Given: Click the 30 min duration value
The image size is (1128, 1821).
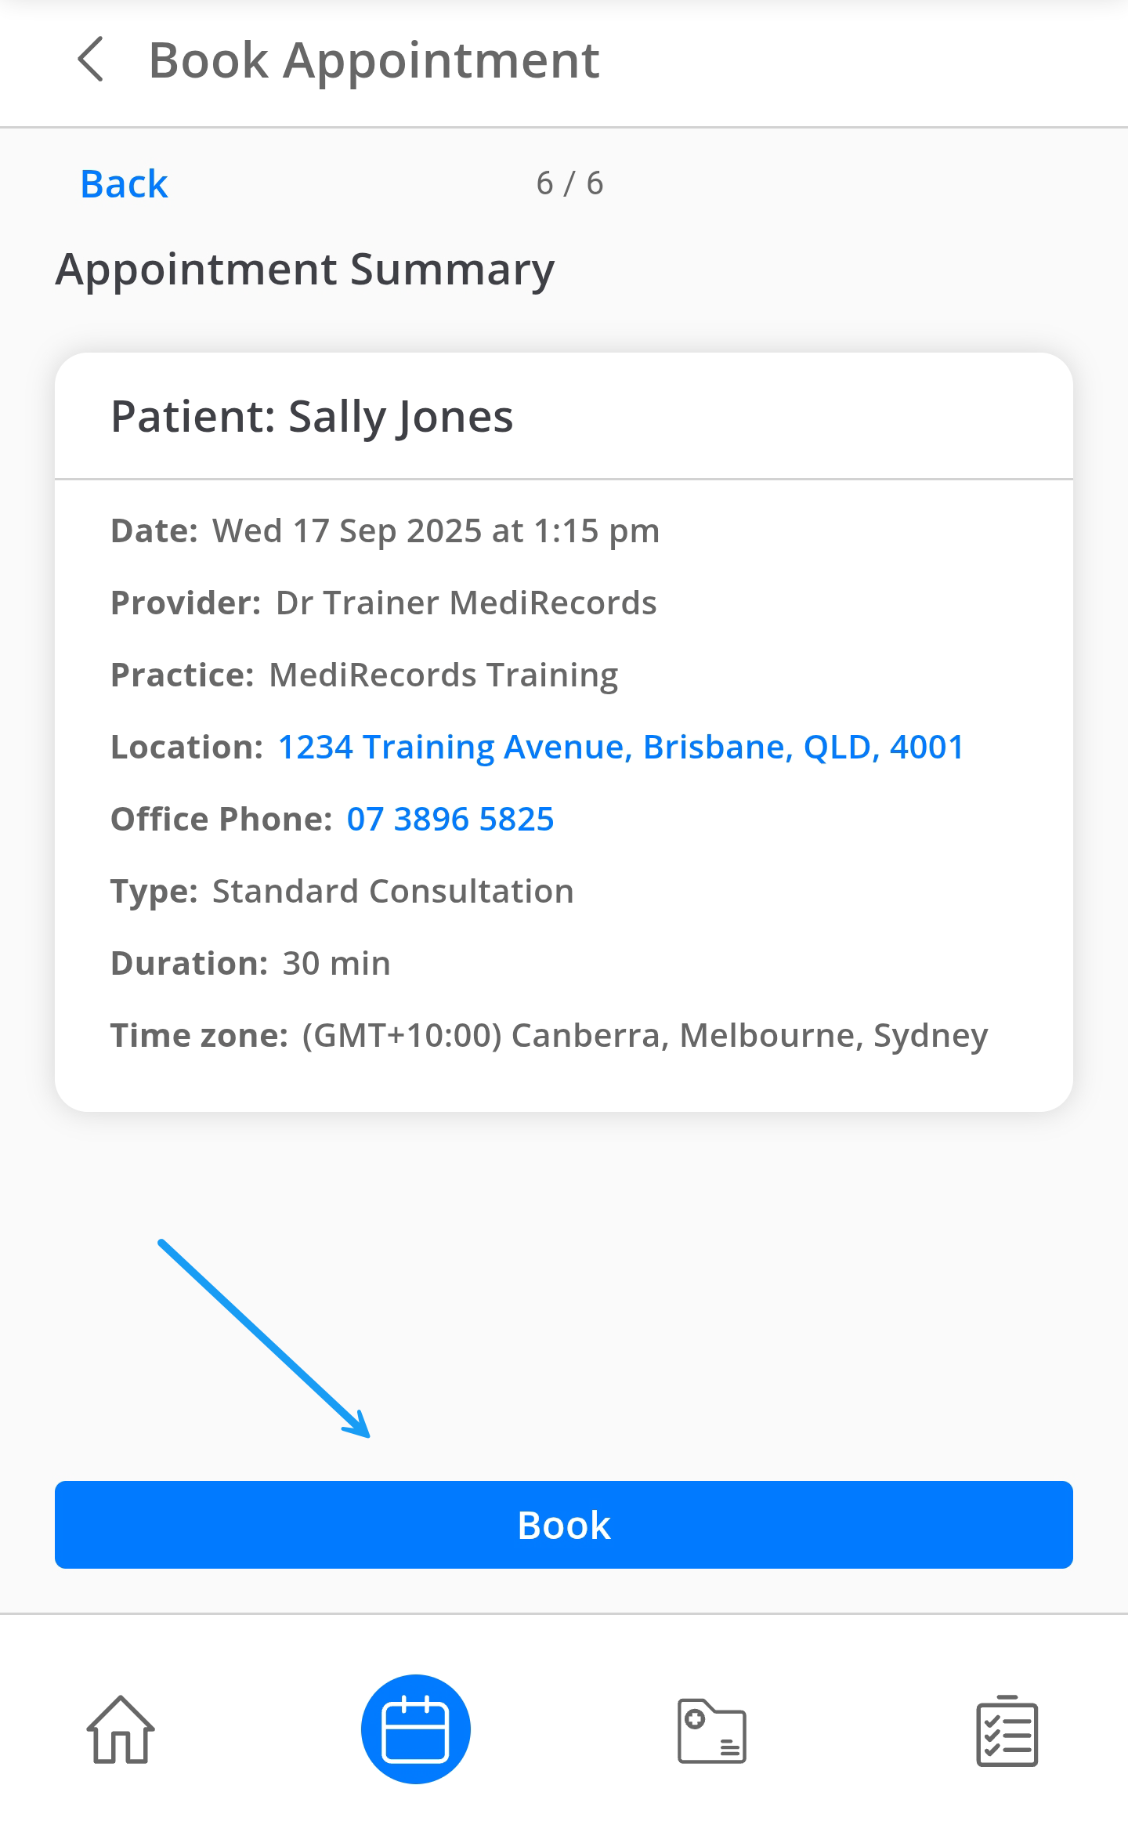Looking at the screenshot, I should click(x=336, y=963).
